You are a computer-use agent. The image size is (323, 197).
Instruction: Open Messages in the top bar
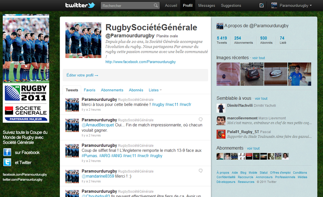point(207,6)
